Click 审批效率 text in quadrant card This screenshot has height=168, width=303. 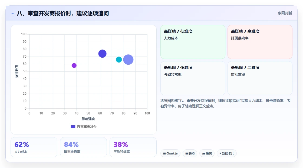click(238, 74)
